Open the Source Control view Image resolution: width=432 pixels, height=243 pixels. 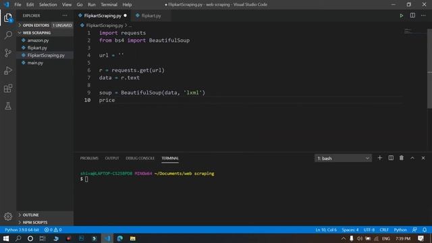point(8,53)
